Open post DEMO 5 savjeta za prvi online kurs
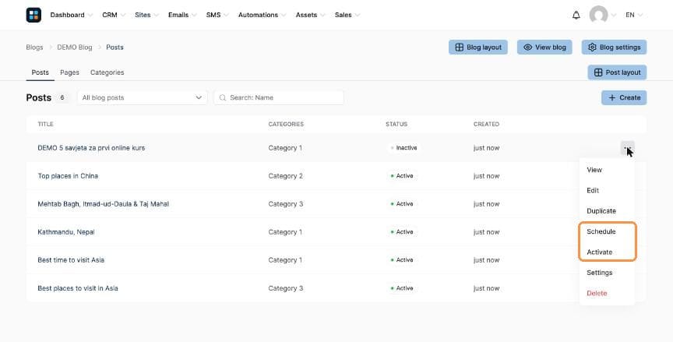 pyautogui.click(x=91, y=148)
